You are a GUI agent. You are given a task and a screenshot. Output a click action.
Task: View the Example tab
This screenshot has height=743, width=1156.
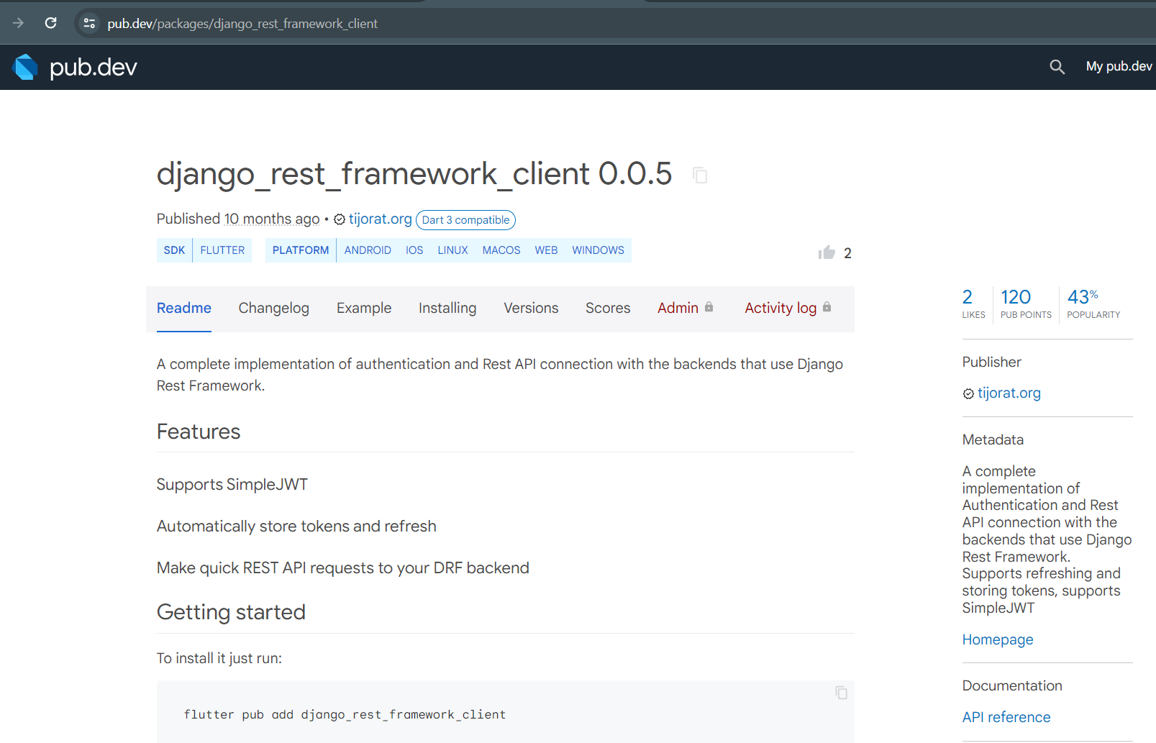tap(364, 308)
